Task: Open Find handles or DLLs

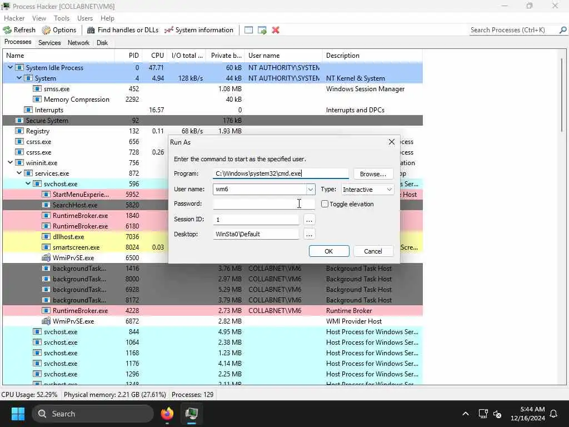Action: [x=123, y=30]
